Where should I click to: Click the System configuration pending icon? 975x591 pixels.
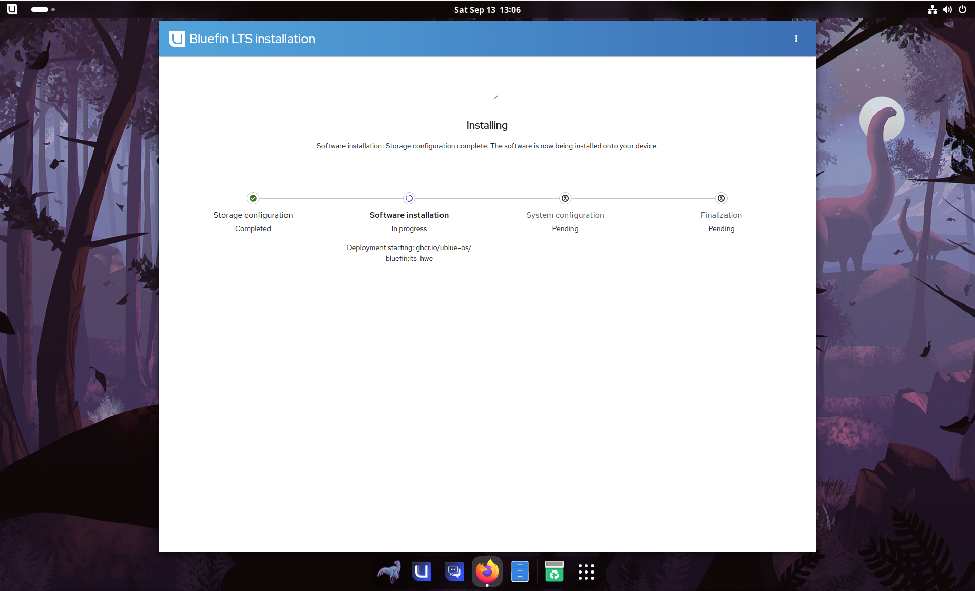(565, 198)
